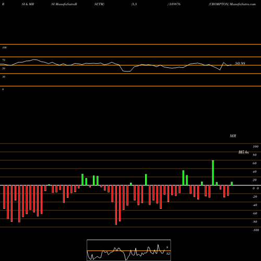261x261 pixels.
Task: Click the MR axis label 40
Action: (x=255, y=172)
